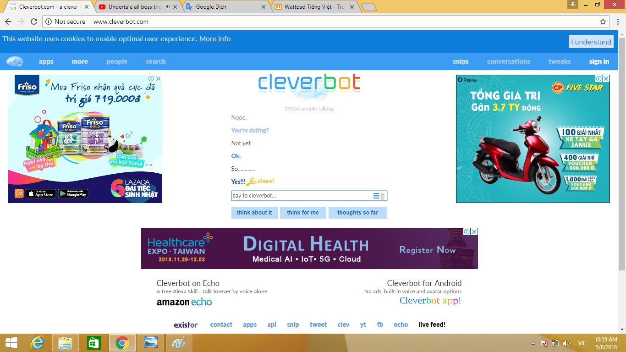Open the snips menu item
This screenshot has height=352, width=626.
pyautogui.click(x=461, y=61)
